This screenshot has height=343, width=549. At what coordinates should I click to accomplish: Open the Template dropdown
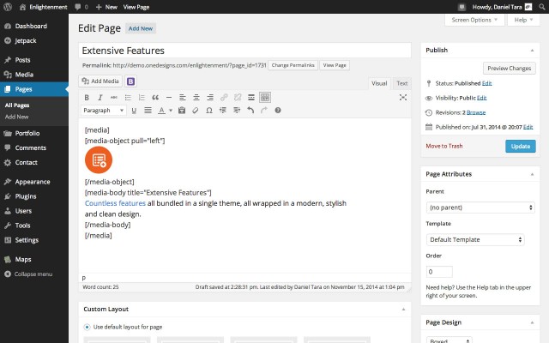474,239
